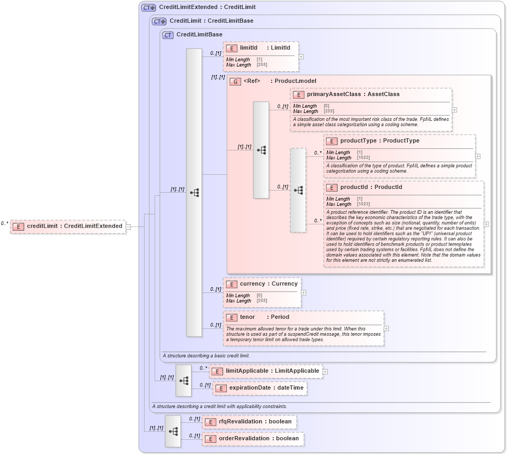
Task: Expand the productId element plus indicator
Action: click(x=485, y=224)
